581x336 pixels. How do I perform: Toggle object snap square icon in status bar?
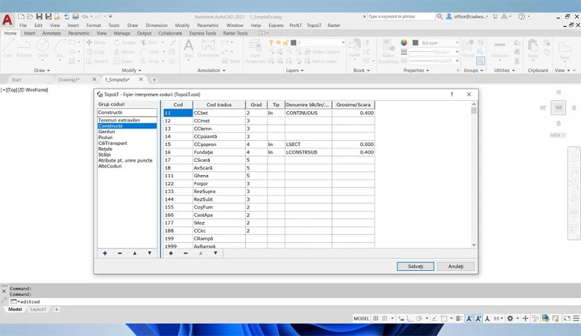(x=444, y=318)
